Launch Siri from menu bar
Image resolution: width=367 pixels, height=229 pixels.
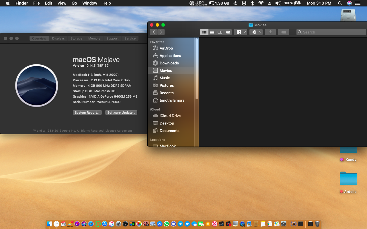click(349, 3)
